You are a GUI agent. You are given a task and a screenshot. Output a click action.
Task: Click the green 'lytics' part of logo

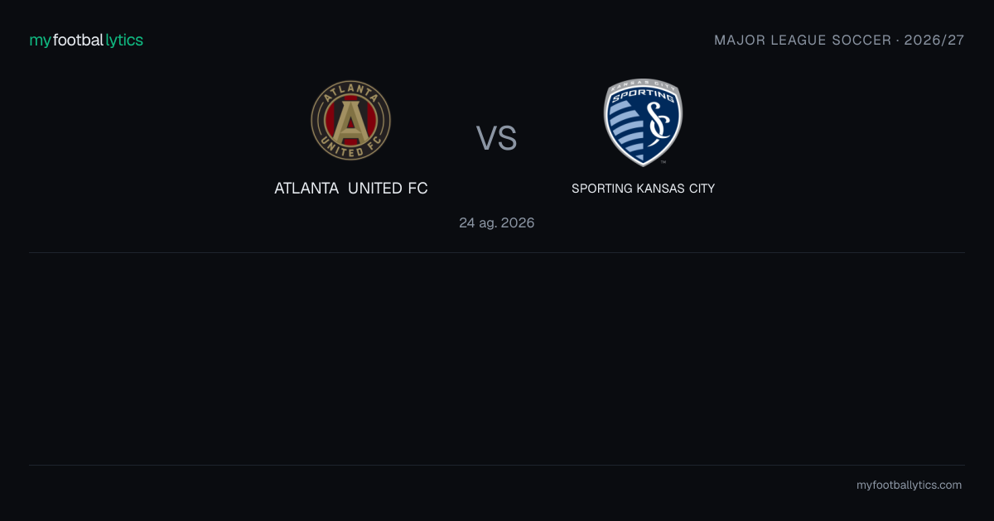point(124,41)
